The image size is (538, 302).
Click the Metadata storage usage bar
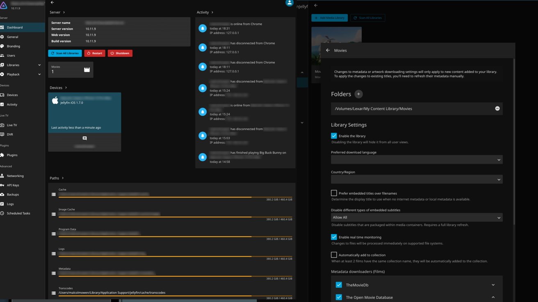pyautogui.click(x=176, y=276)
